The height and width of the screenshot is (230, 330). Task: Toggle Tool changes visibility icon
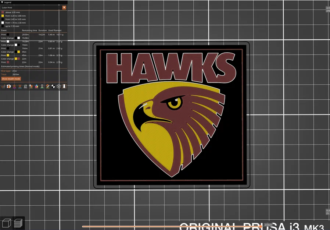pos(31,86)
